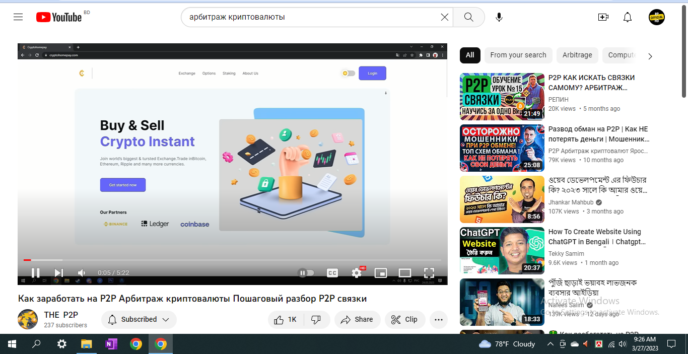This screenshot has width=688, height=354.
Task: Open the account avatar menu
Action: click(x=657, y=17)
